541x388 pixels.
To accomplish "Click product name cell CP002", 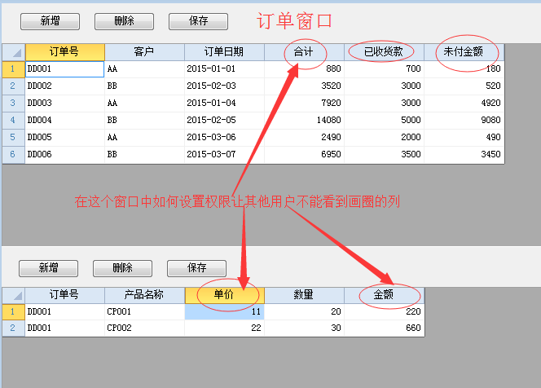I will [144, 328].
